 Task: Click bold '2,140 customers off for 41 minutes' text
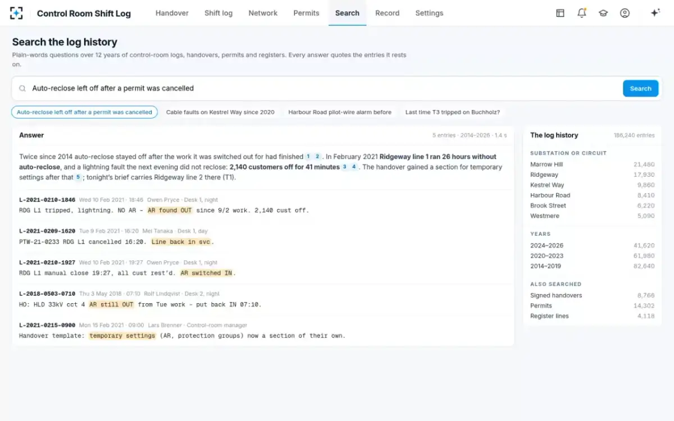(x=284, y=167)
